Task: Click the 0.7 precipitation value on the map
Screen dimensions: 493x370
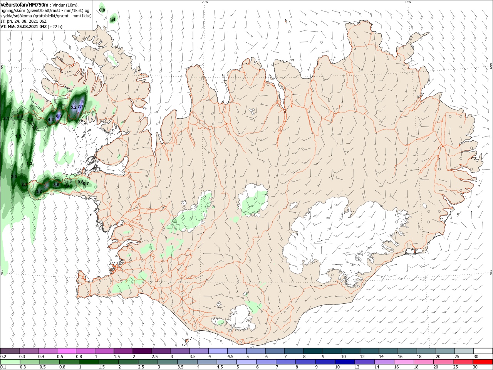Action: click(86, 184)
